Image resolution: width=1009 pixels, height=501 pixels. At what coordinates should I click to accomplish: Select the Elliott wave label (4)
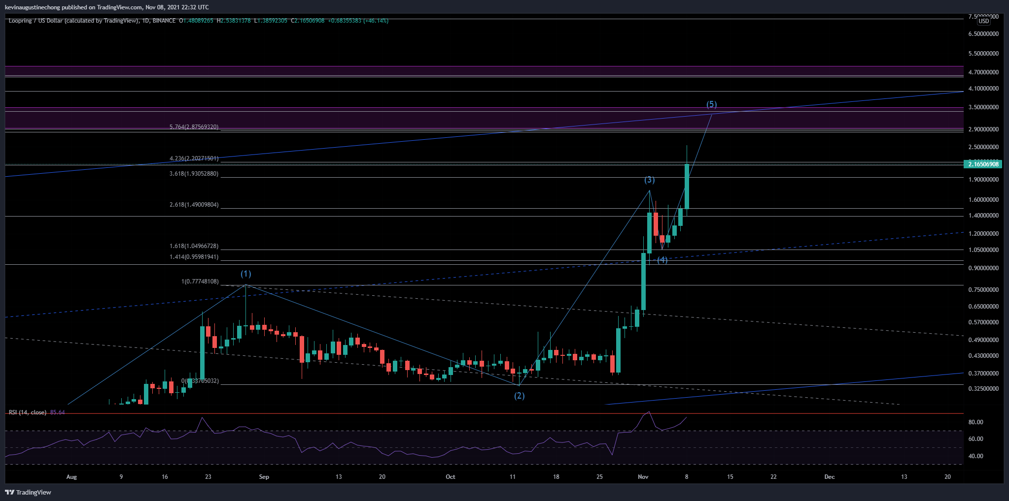[x=662, y=260]
